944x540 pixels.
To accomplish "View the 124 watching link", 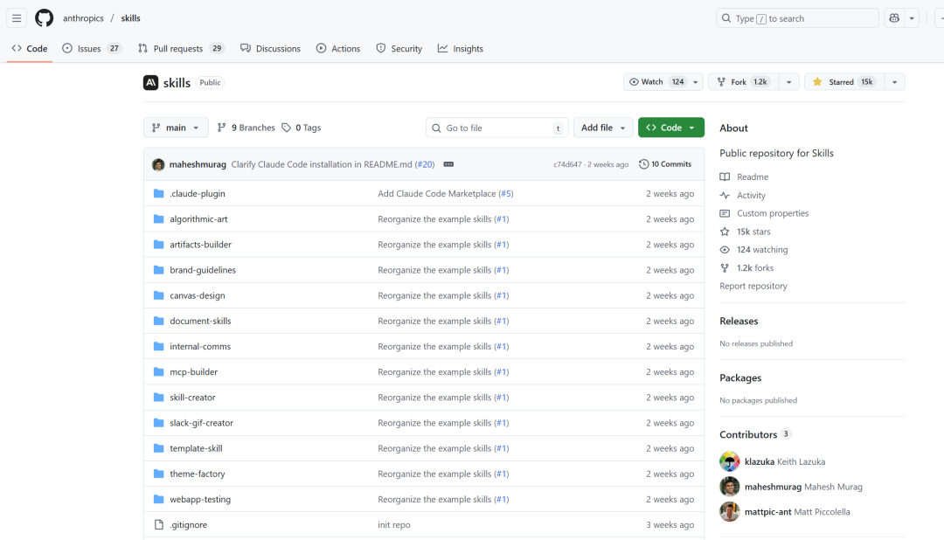I will (x=753, y=250).
